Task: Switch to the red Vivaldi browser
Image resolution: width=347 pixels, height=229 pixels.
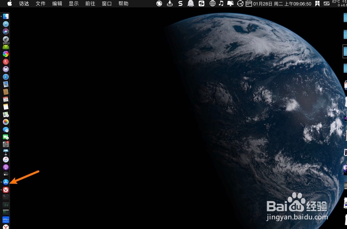Action: click(6, 189)
